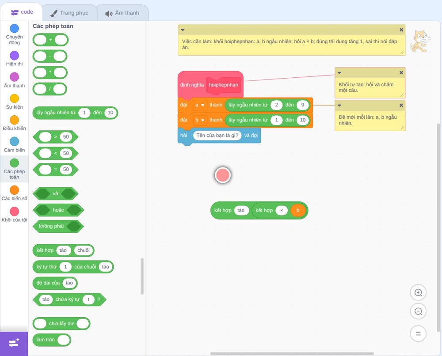Zoom in on the workspace
This screenshot has height=356, width=442.
(x=418, y=293)
